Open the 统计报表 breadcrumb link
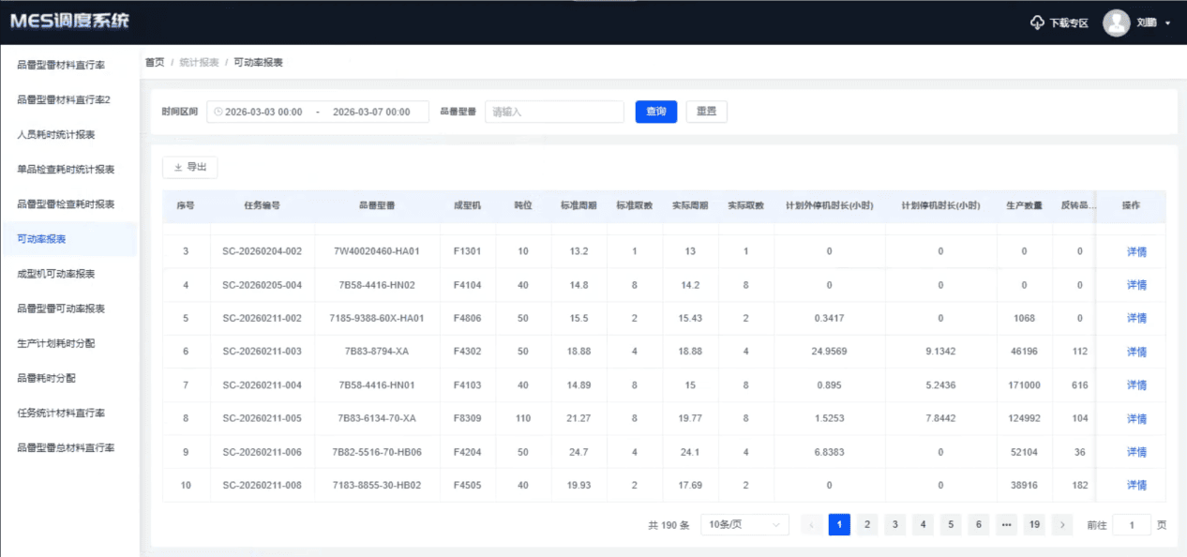 [x=202, y=61]
